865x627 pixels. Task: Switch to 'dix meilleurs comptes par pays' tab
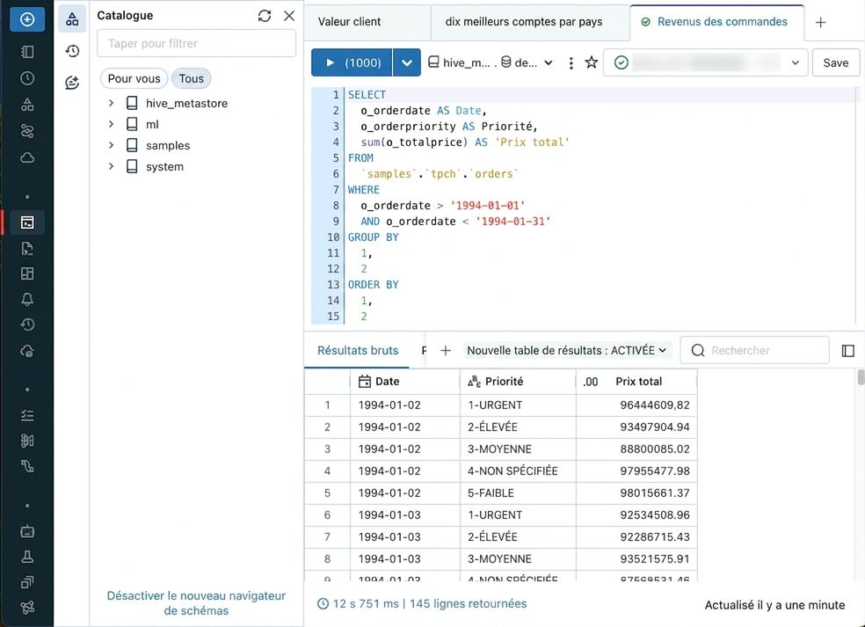point(524,21)
